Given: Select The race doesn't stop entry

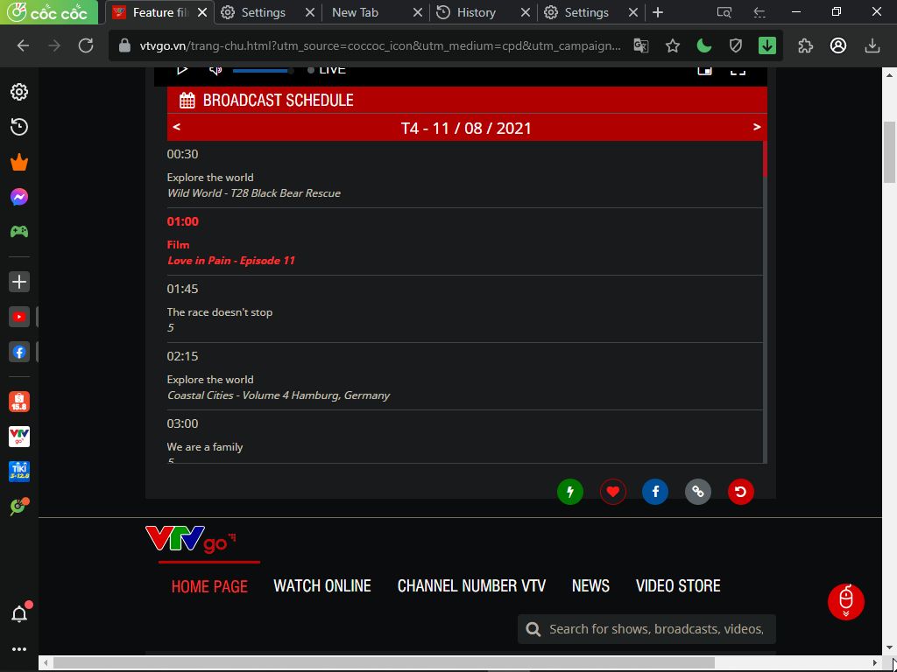Looking at the screenshot, I should click(x=464, y=309).
